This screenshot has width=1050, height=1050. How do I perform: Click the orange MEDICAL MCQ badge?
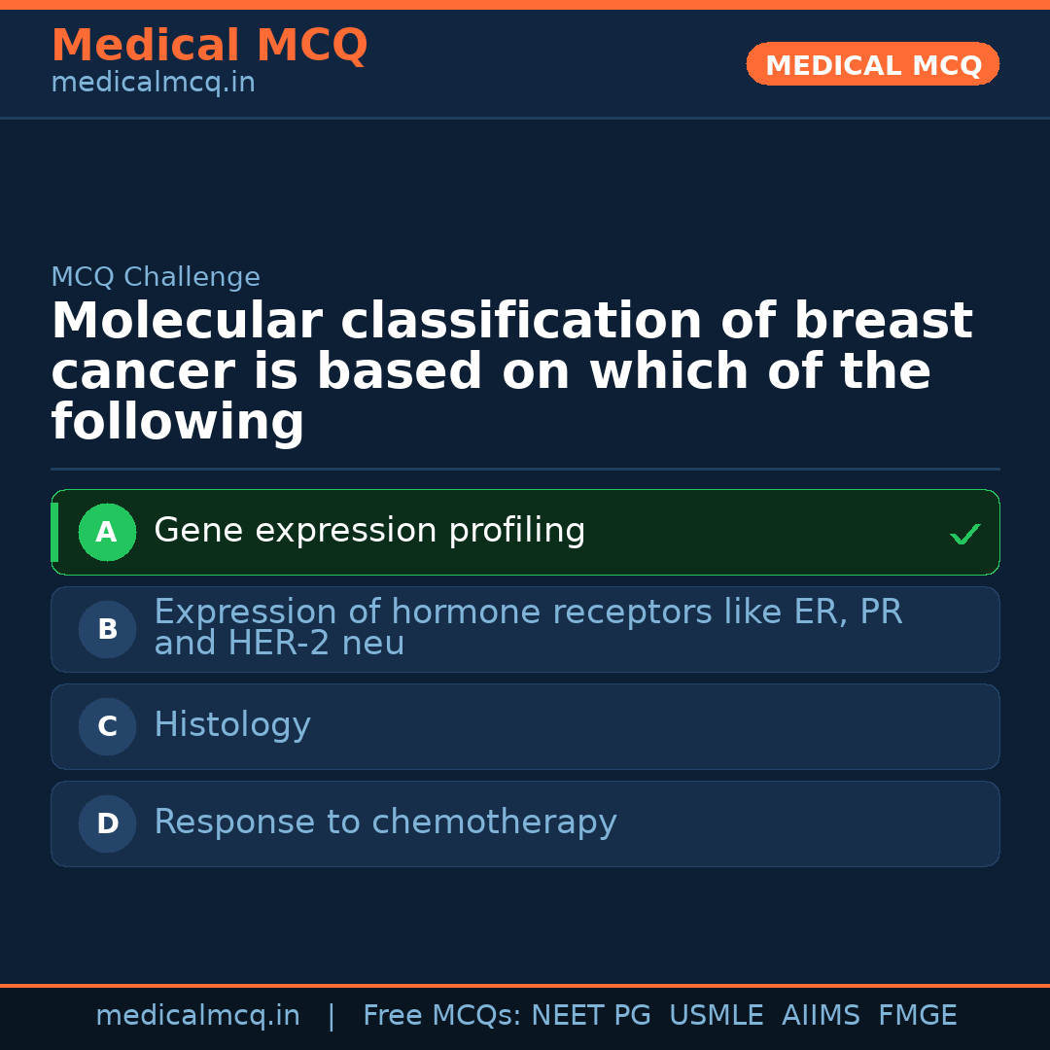point(873,65)
